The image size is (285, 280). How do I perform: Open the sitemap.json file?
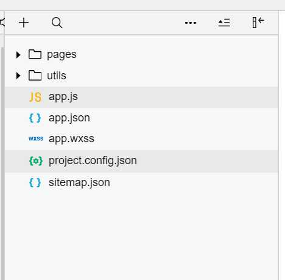tap(141, 182)
